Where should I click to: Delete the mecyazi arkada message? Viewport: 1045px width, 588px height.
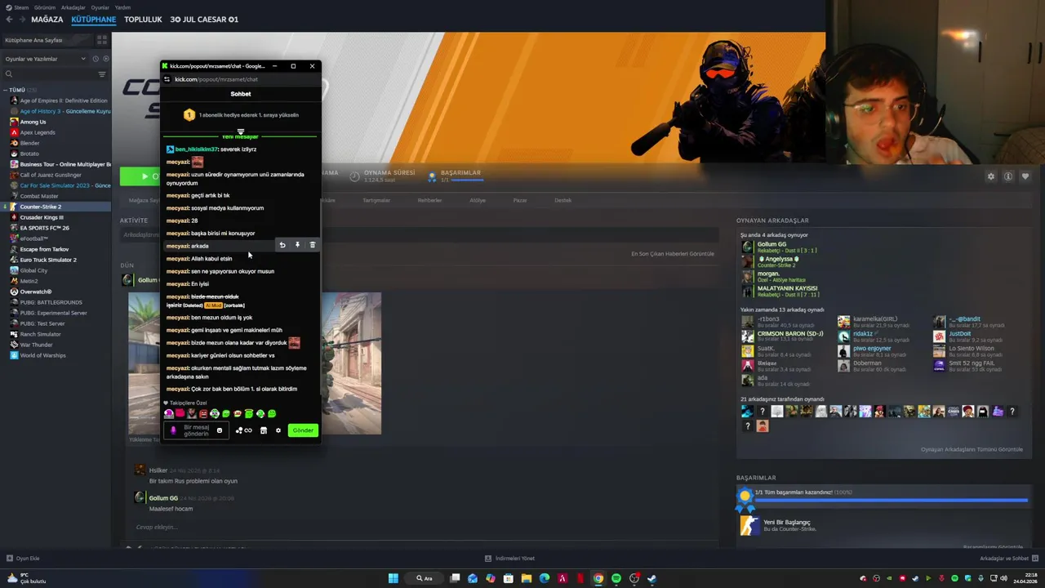click(312, 245)
